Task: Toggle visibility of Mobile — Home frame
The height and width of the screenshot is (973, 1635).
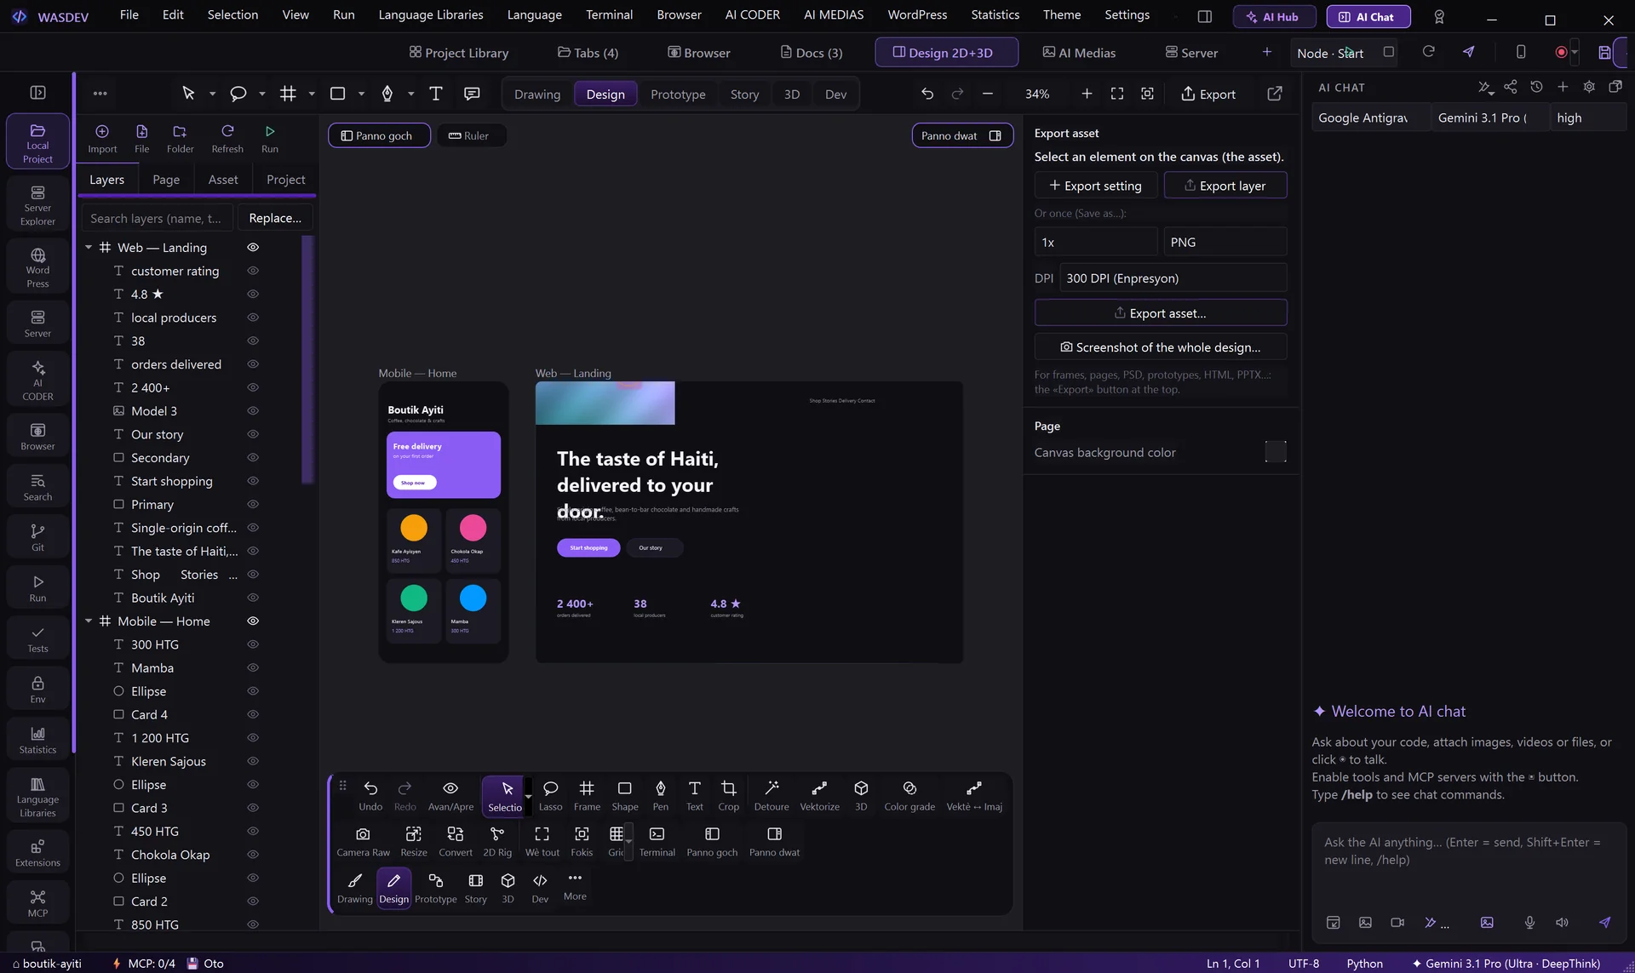Action: click(x=253, y=621)
